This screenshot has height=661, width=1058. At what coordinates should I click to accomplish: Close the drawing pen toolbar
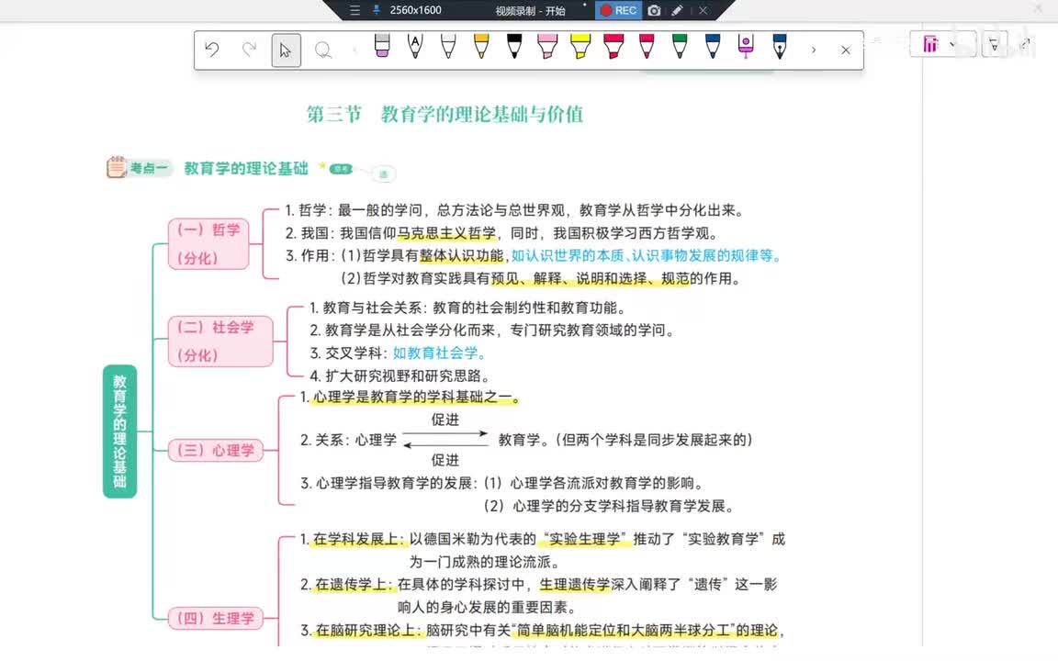[x=846, y=50]
